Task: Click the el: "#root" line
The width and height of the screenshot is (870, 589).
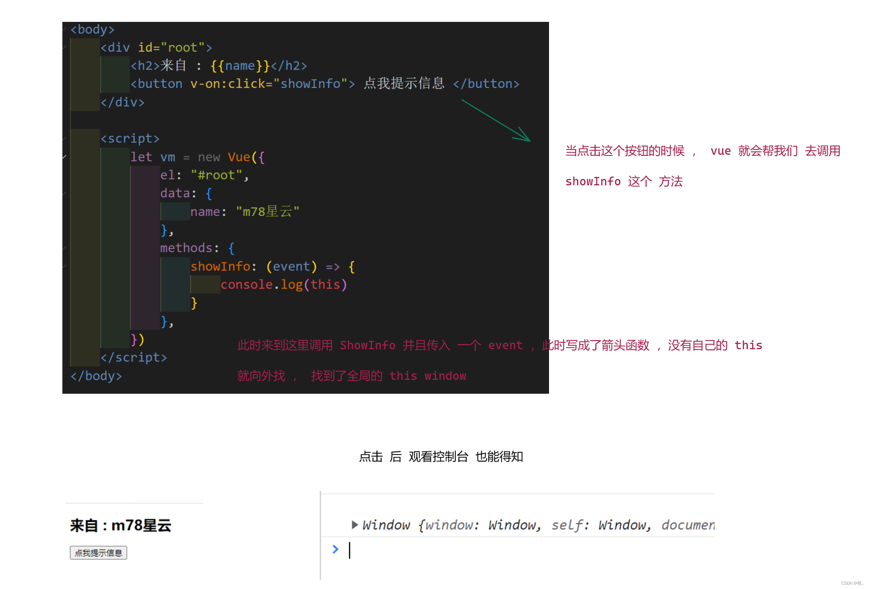Action: tap(205, 175)
